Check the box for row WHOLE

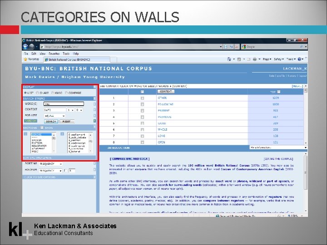142,130
